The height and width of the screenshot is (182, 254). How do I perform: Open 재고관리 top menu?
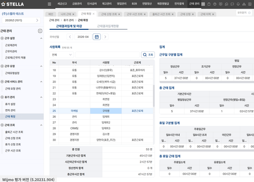click(107, 4)
